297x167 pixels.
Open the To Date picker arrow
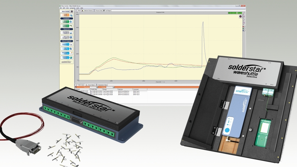[114, 87]
